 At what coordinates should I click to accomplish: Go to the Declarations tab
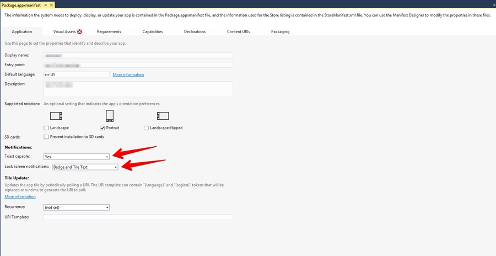(195, 32)
